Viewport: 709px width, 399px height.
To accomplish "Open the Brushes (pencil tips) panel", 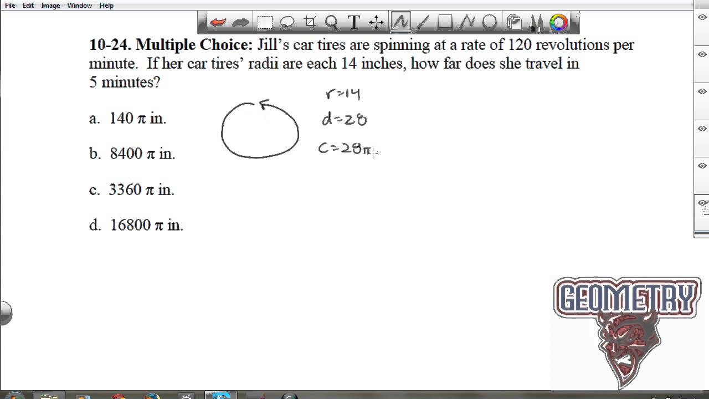I will coord(536,23).
